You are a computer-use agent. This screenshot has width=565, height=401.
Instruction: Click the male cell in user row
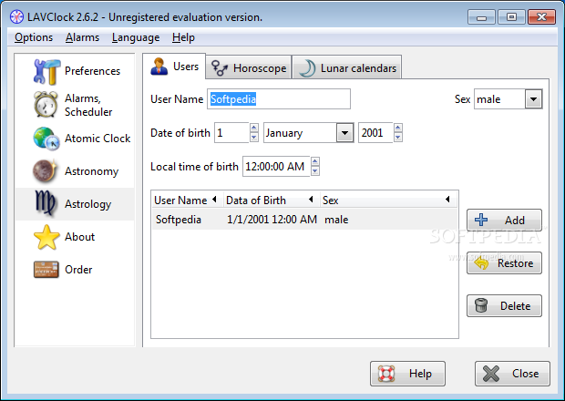tap(336, 220)
